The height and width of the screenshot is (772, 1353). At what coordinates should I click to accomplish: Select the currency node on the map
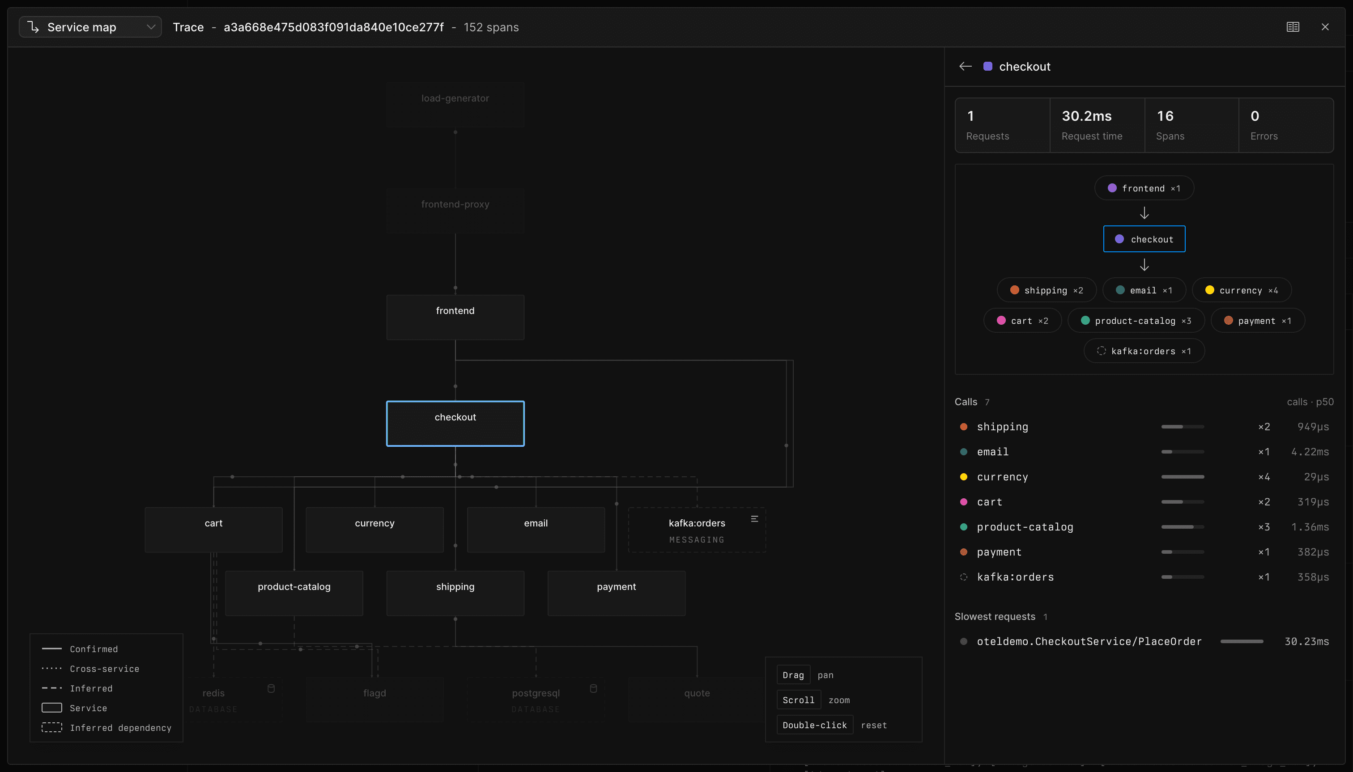tap(374, 530)
